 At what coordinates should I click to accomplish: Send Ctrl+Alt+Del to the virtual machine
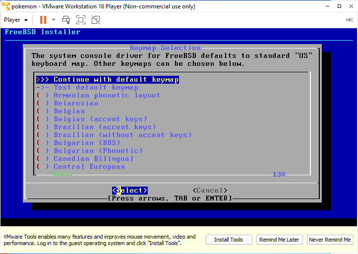66,20
